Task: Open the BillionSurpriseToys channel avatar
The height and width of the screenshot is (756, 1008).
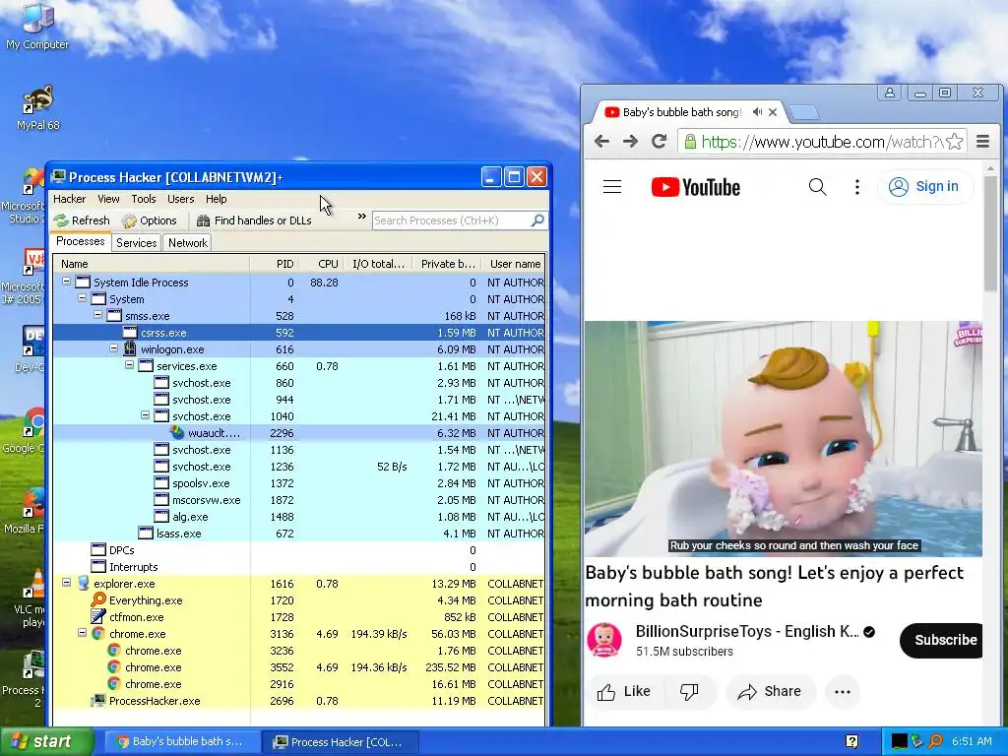Action: point(604,640)
